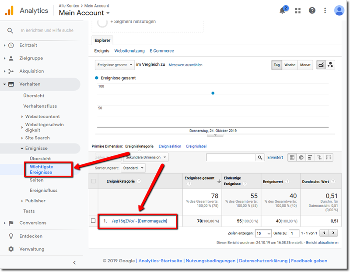Click the Entdecken lightbulb icon
The width and height of the screenshot is (350, 272).
point(11,236)
